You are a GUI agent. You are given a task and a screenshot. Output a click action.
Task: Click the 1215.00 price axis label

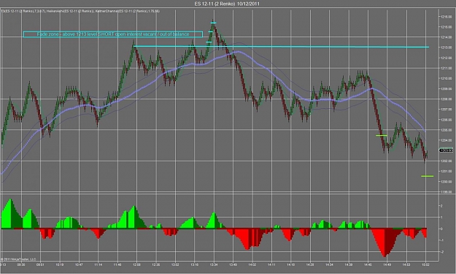pos(447,27)
